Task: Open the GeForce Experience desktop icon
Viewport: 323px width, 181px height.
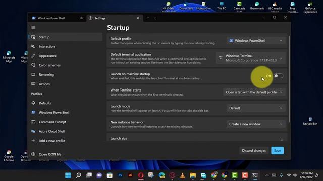Action: pos(310,8)
